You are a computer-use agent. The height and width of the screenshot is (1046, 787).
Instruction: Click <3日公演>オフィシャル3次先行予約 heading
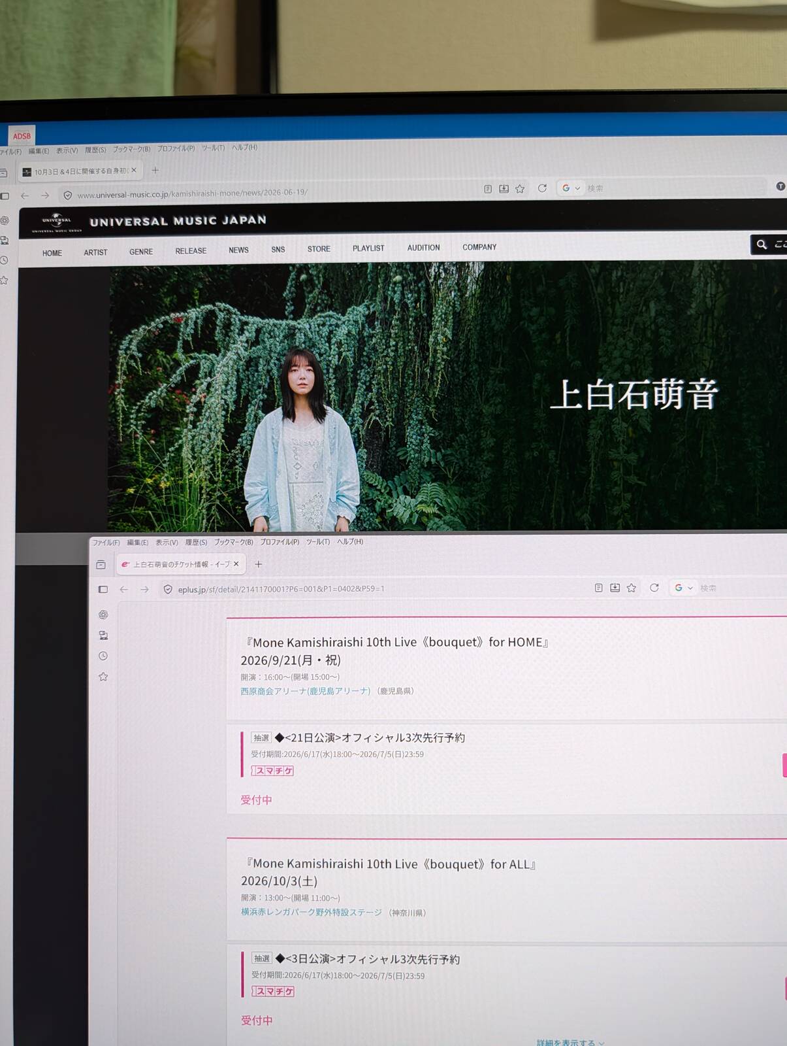tap(367, 959)
